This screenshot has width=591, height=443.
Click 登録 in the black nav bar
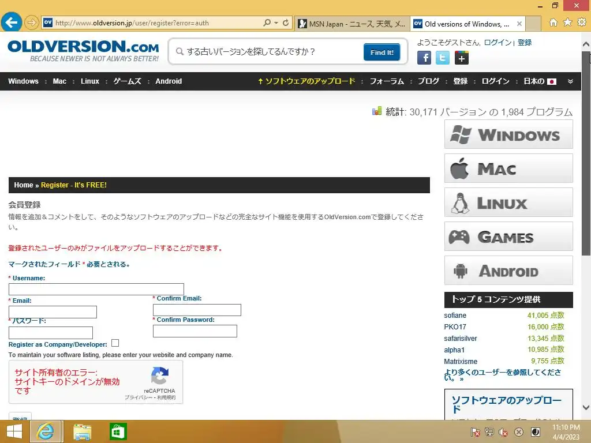tap(460, 81)
